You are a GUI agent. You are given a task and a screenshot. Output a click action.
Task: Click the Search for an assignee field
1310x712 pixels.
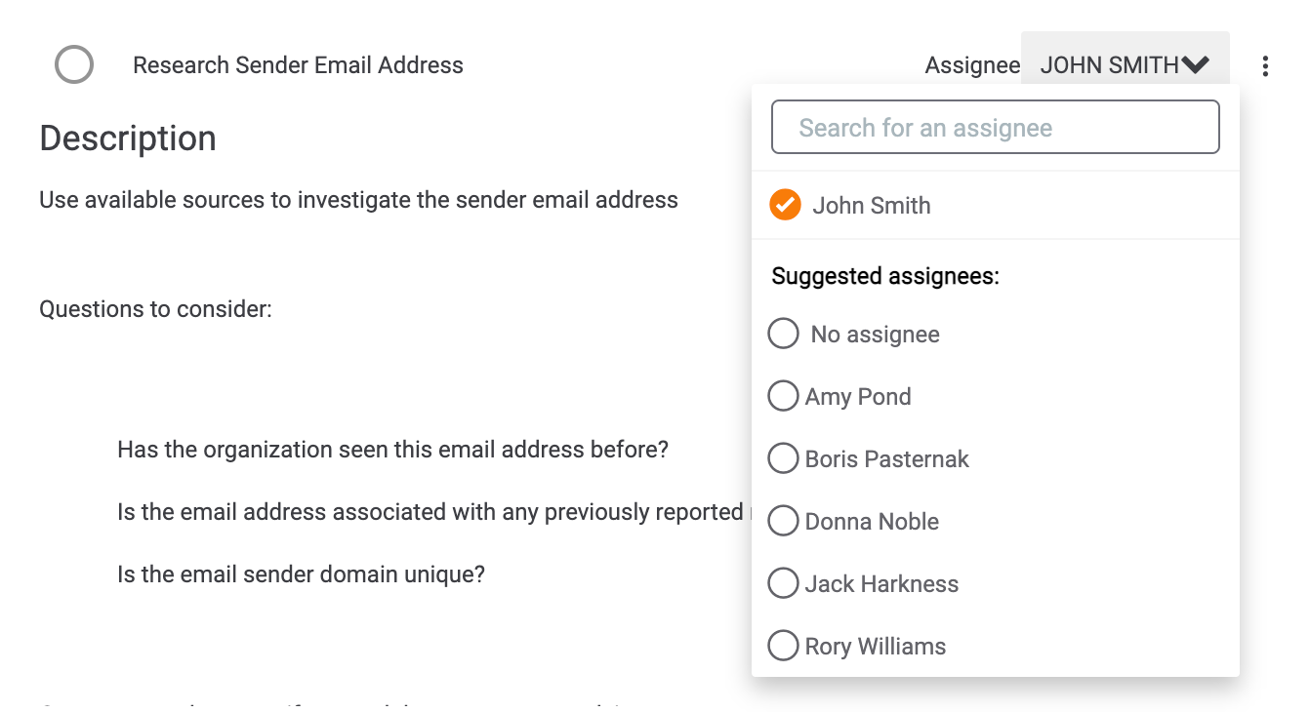pyautogui.click(x=995, y=128)
